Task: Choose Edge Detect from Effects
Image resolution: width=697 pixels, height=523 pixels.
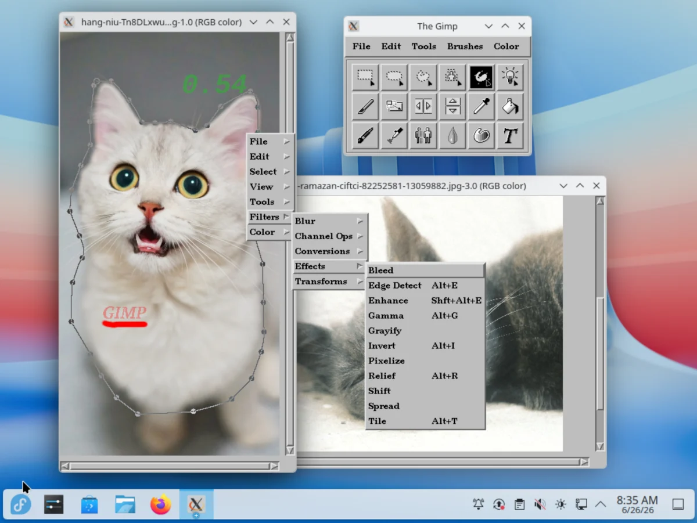Action: 425,286
